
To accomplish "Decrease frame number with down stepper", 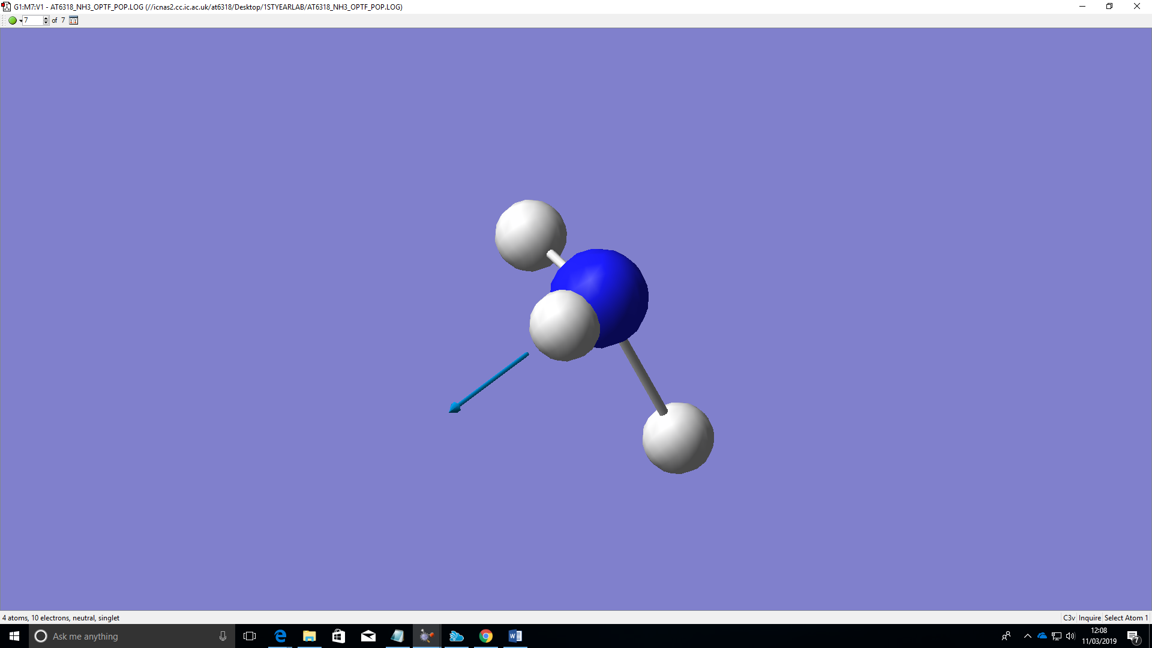I will [x=46, y=23].
